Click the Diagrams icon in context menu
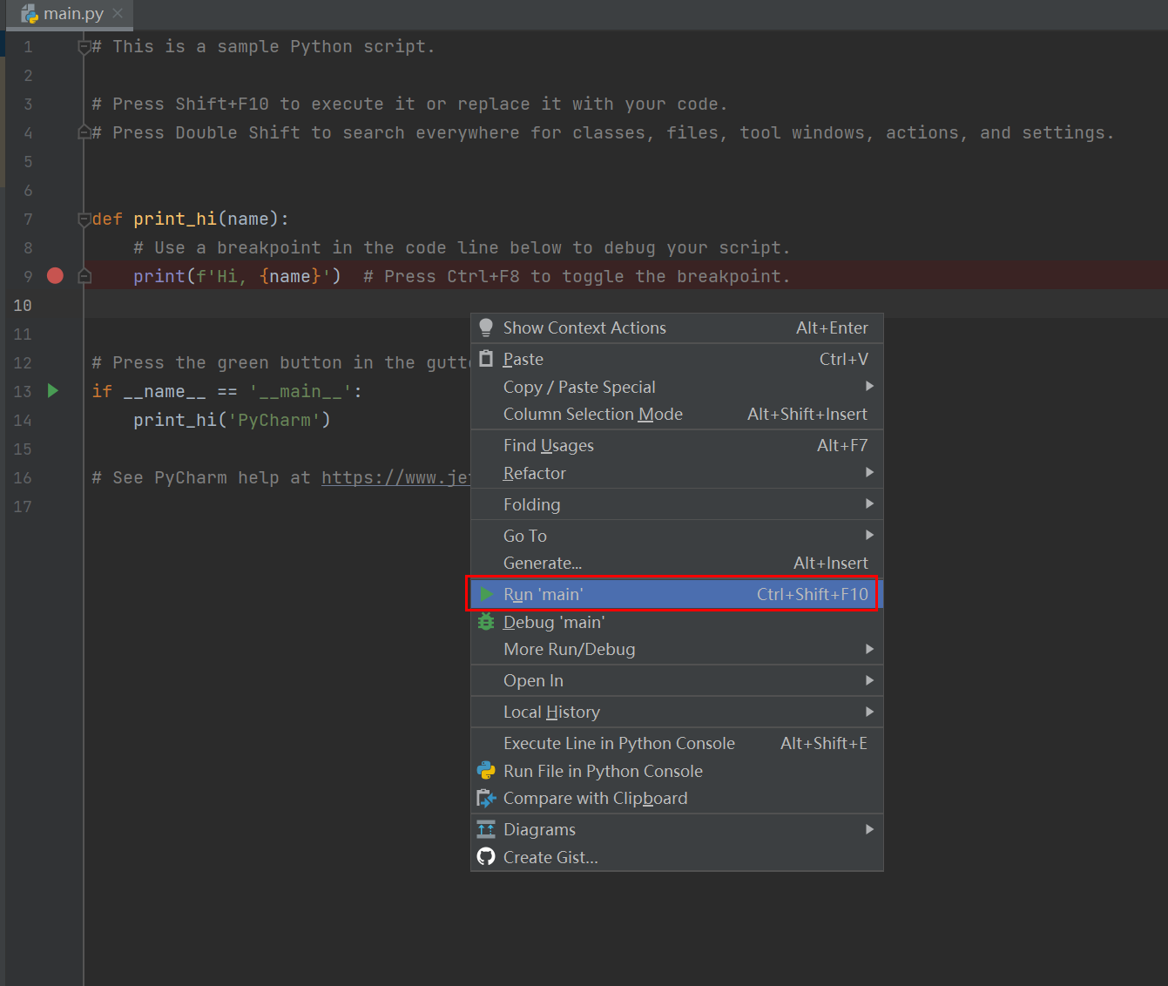Viewport: 1168px width, 986px height. (486, 829)
